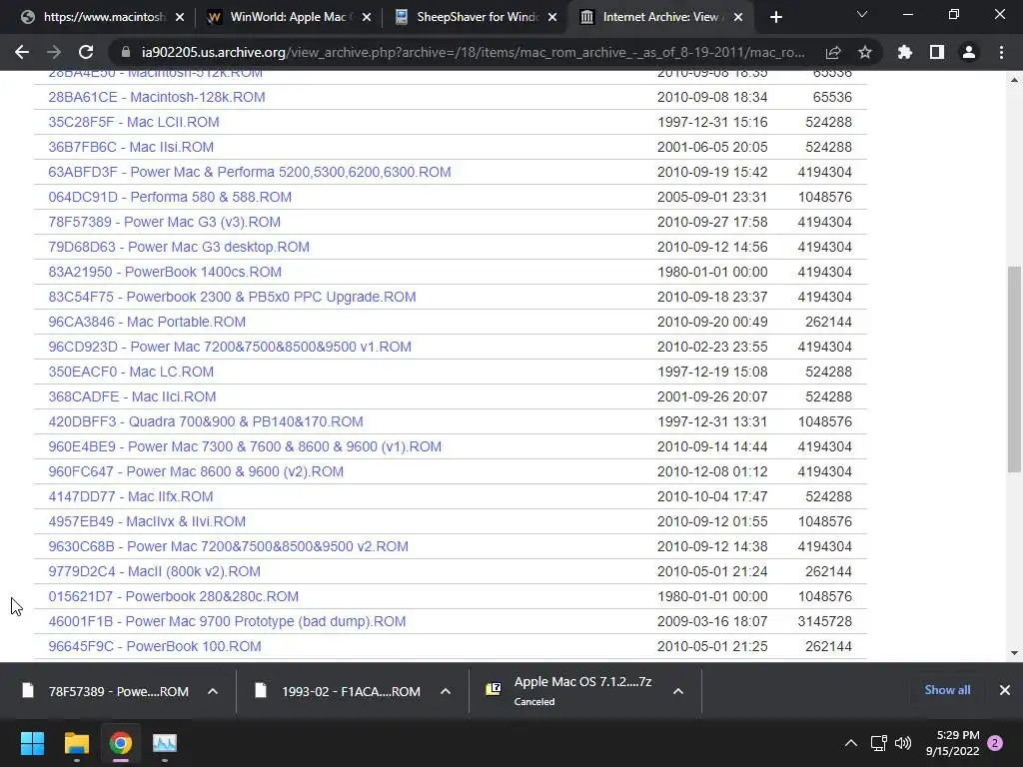The height and width of the screenshot is (767, 1023).
Task: Open PowerBook 1400cs.ROM link
Action: (165, 272)
